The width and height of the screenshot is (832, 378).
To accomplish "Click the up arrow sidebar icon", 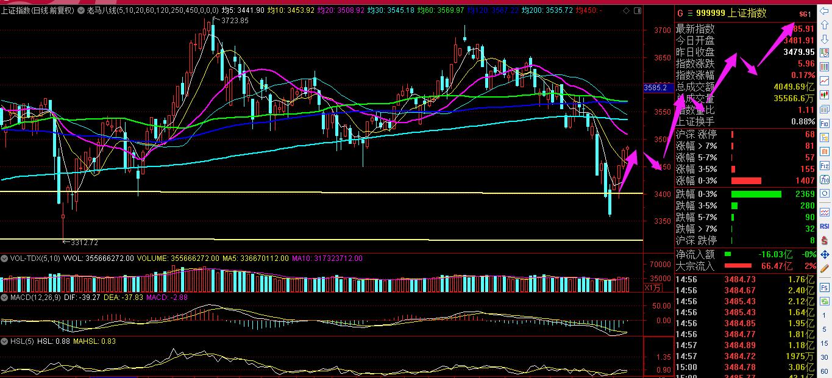I will (825, 25).
